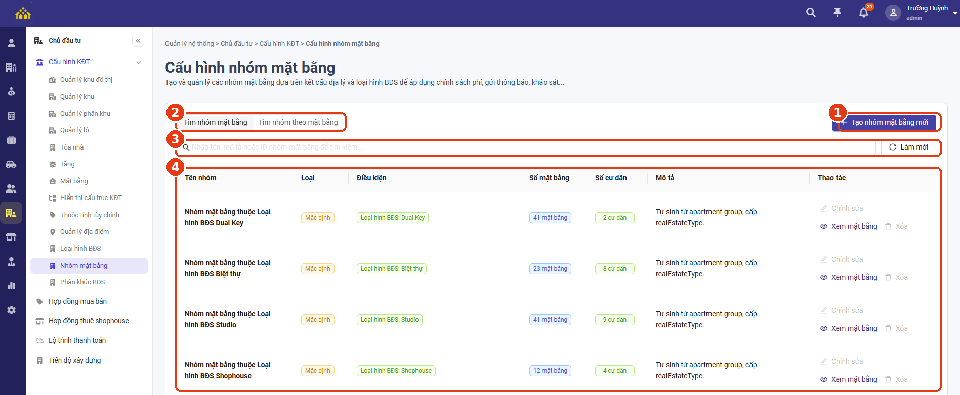Click Chỉnh sửa for Studio group
The height and width of the screenshot is (395, 960).
click(842, 310)
